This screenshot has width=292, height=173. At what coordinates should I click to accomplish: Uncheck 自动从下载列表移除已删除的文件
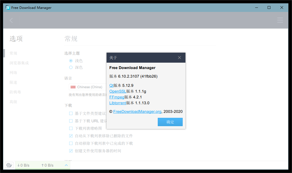71,136
